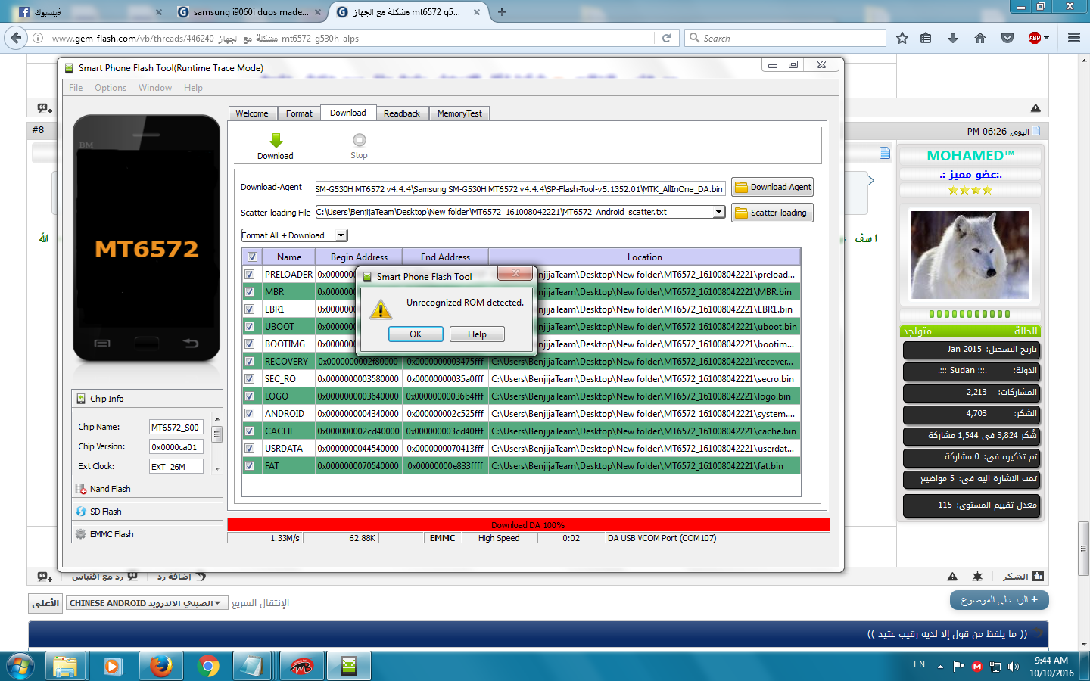Click the SD Flash icon

point(81,512)
